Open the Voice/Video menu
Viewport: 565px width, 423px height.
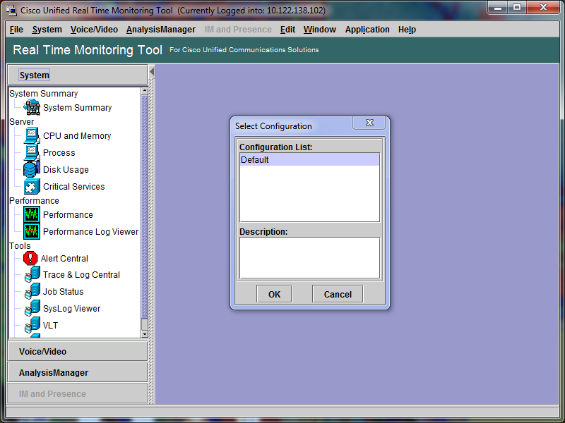tap(94, 30)
